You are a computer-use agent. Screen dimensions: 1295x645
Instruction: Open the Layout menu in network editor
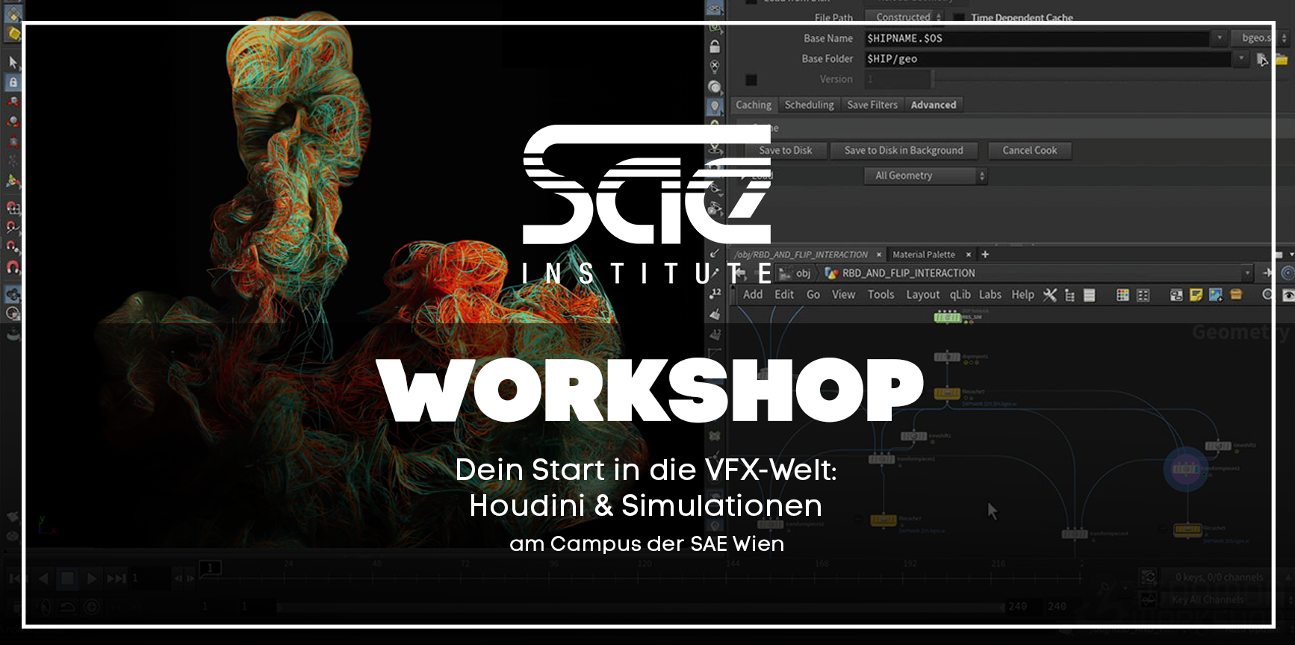point(923,295)
